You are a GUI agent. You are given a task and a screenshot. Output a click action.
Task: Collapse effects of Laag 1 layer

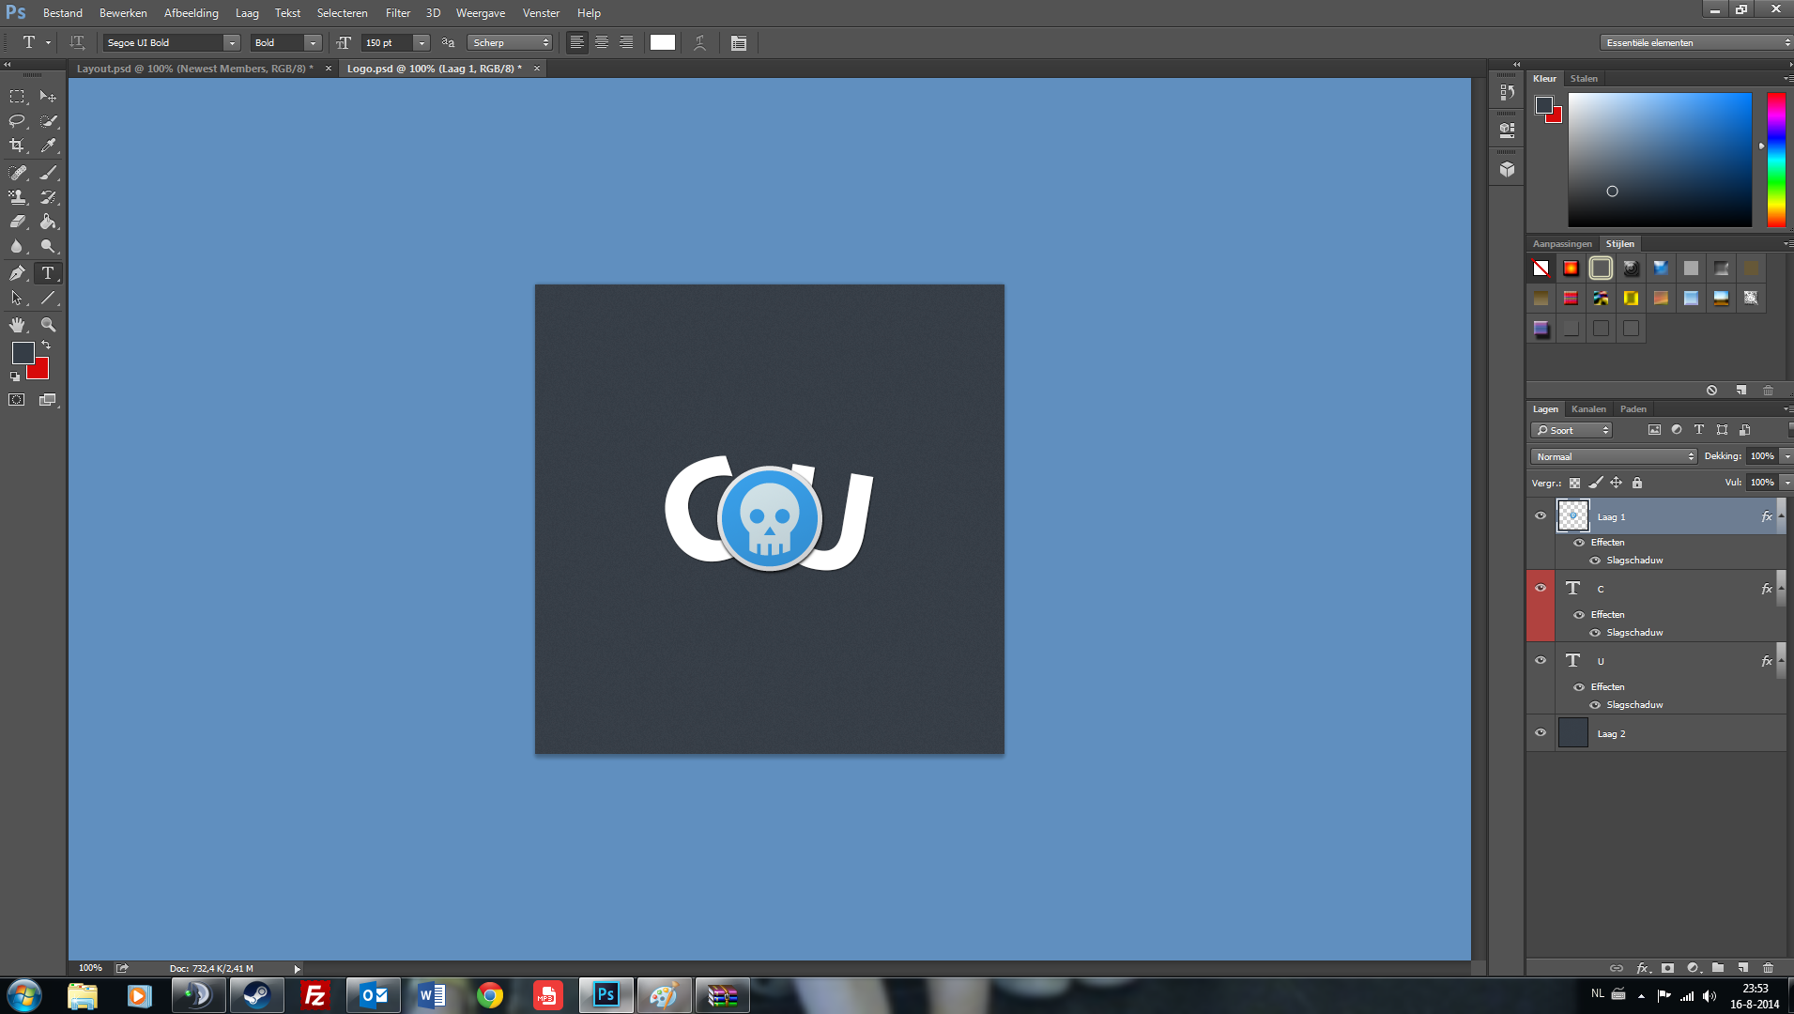click(x=1781, y=515)
